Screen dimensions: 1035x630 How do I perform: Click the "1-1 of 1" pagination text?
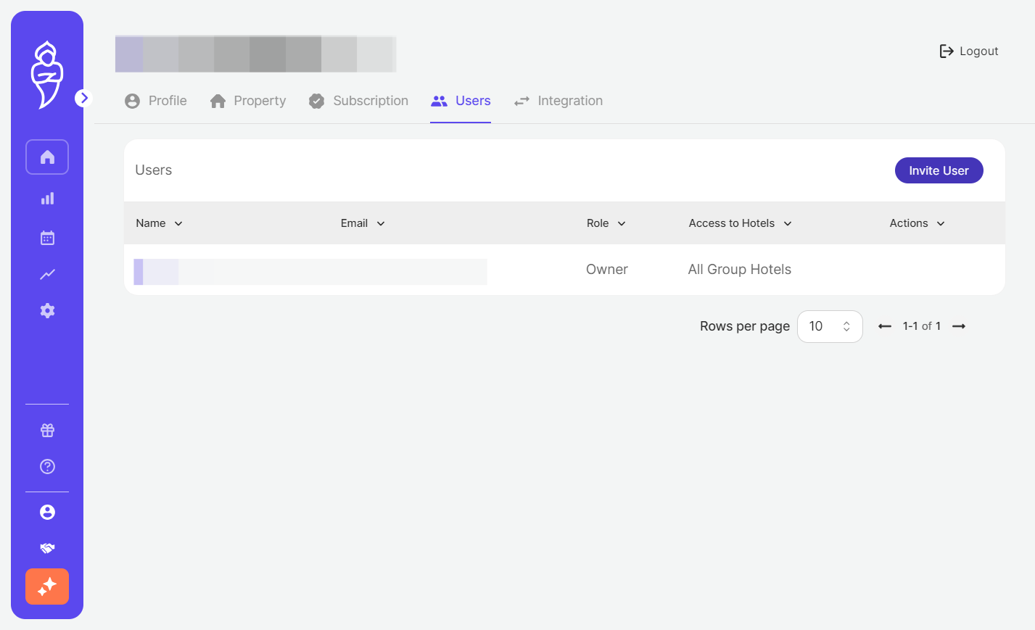[x=922, y=326]
